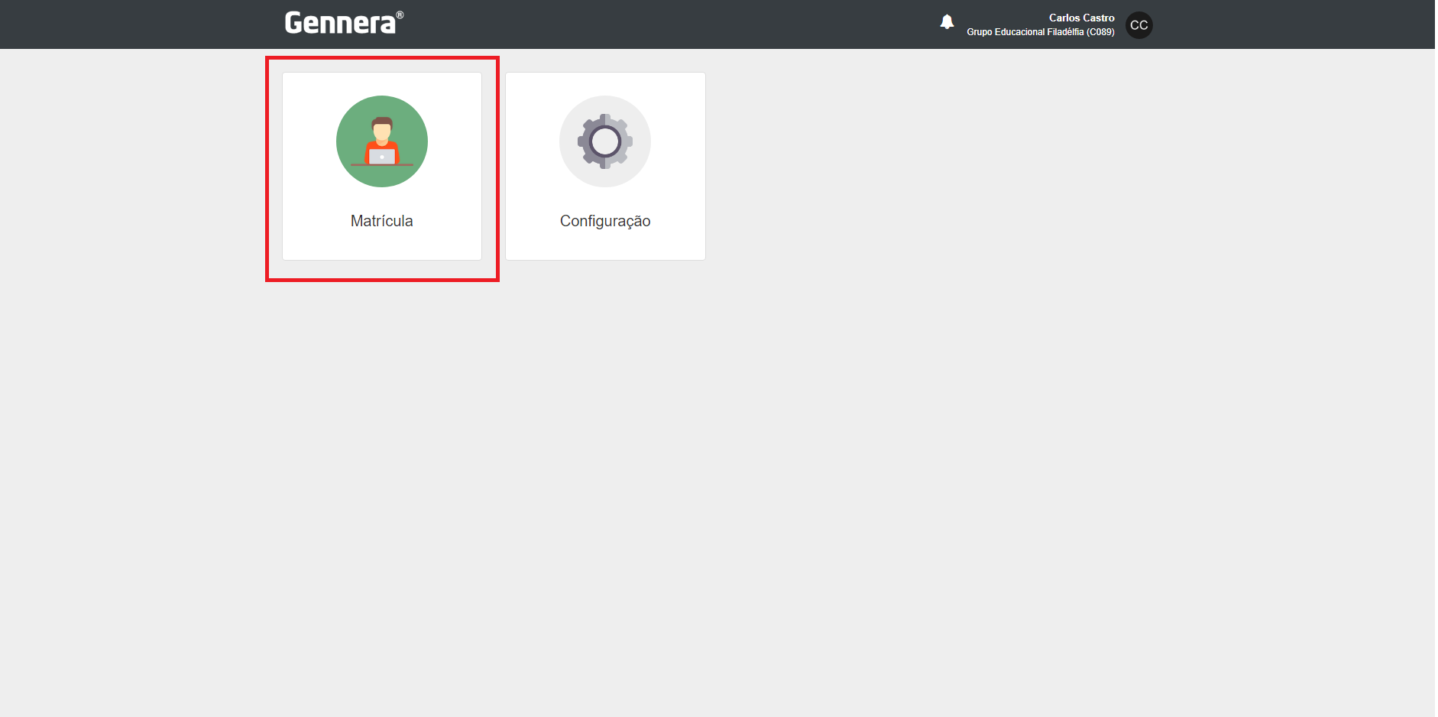The width and height of the screenshot is (1438, 717).
Task: Select the gray gear illustration on Configuração card
Action: click(x=604, y=141)
